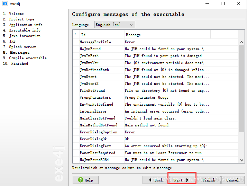This screenshot has height=186, width=247.
Task: Select the InternalError row id
Action: [93, 112]
